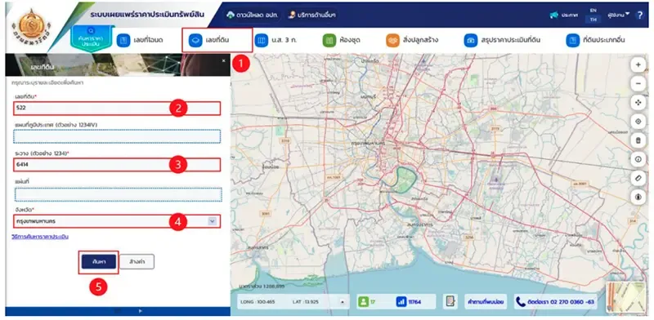Click the สิ่งปลูกสร้าง orange icon
The image size is (654, 320).
(x=392, y=41)
